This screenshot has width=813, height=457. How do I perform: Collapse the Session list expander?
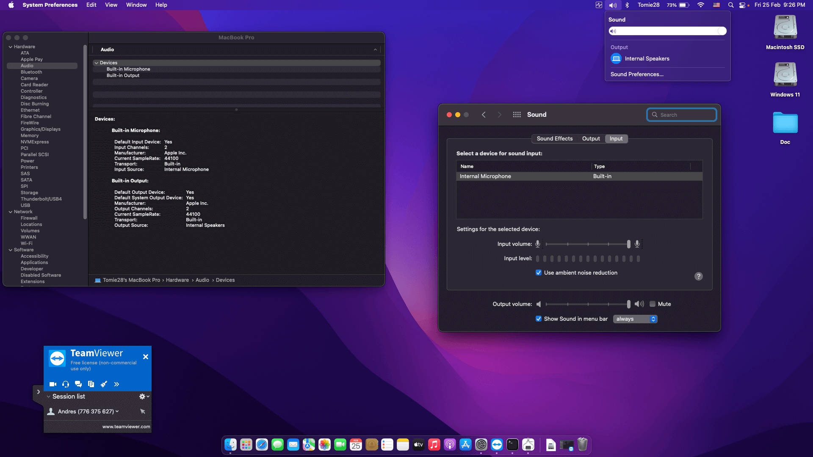point(48,396)
